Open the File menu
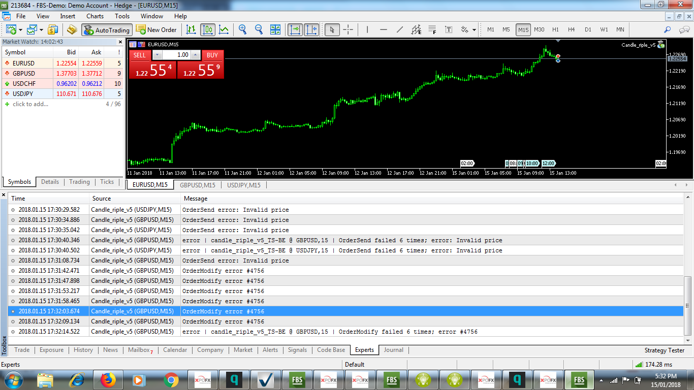Image resolution: width=694 pixels, height=390 pixels. pos(21,16)
